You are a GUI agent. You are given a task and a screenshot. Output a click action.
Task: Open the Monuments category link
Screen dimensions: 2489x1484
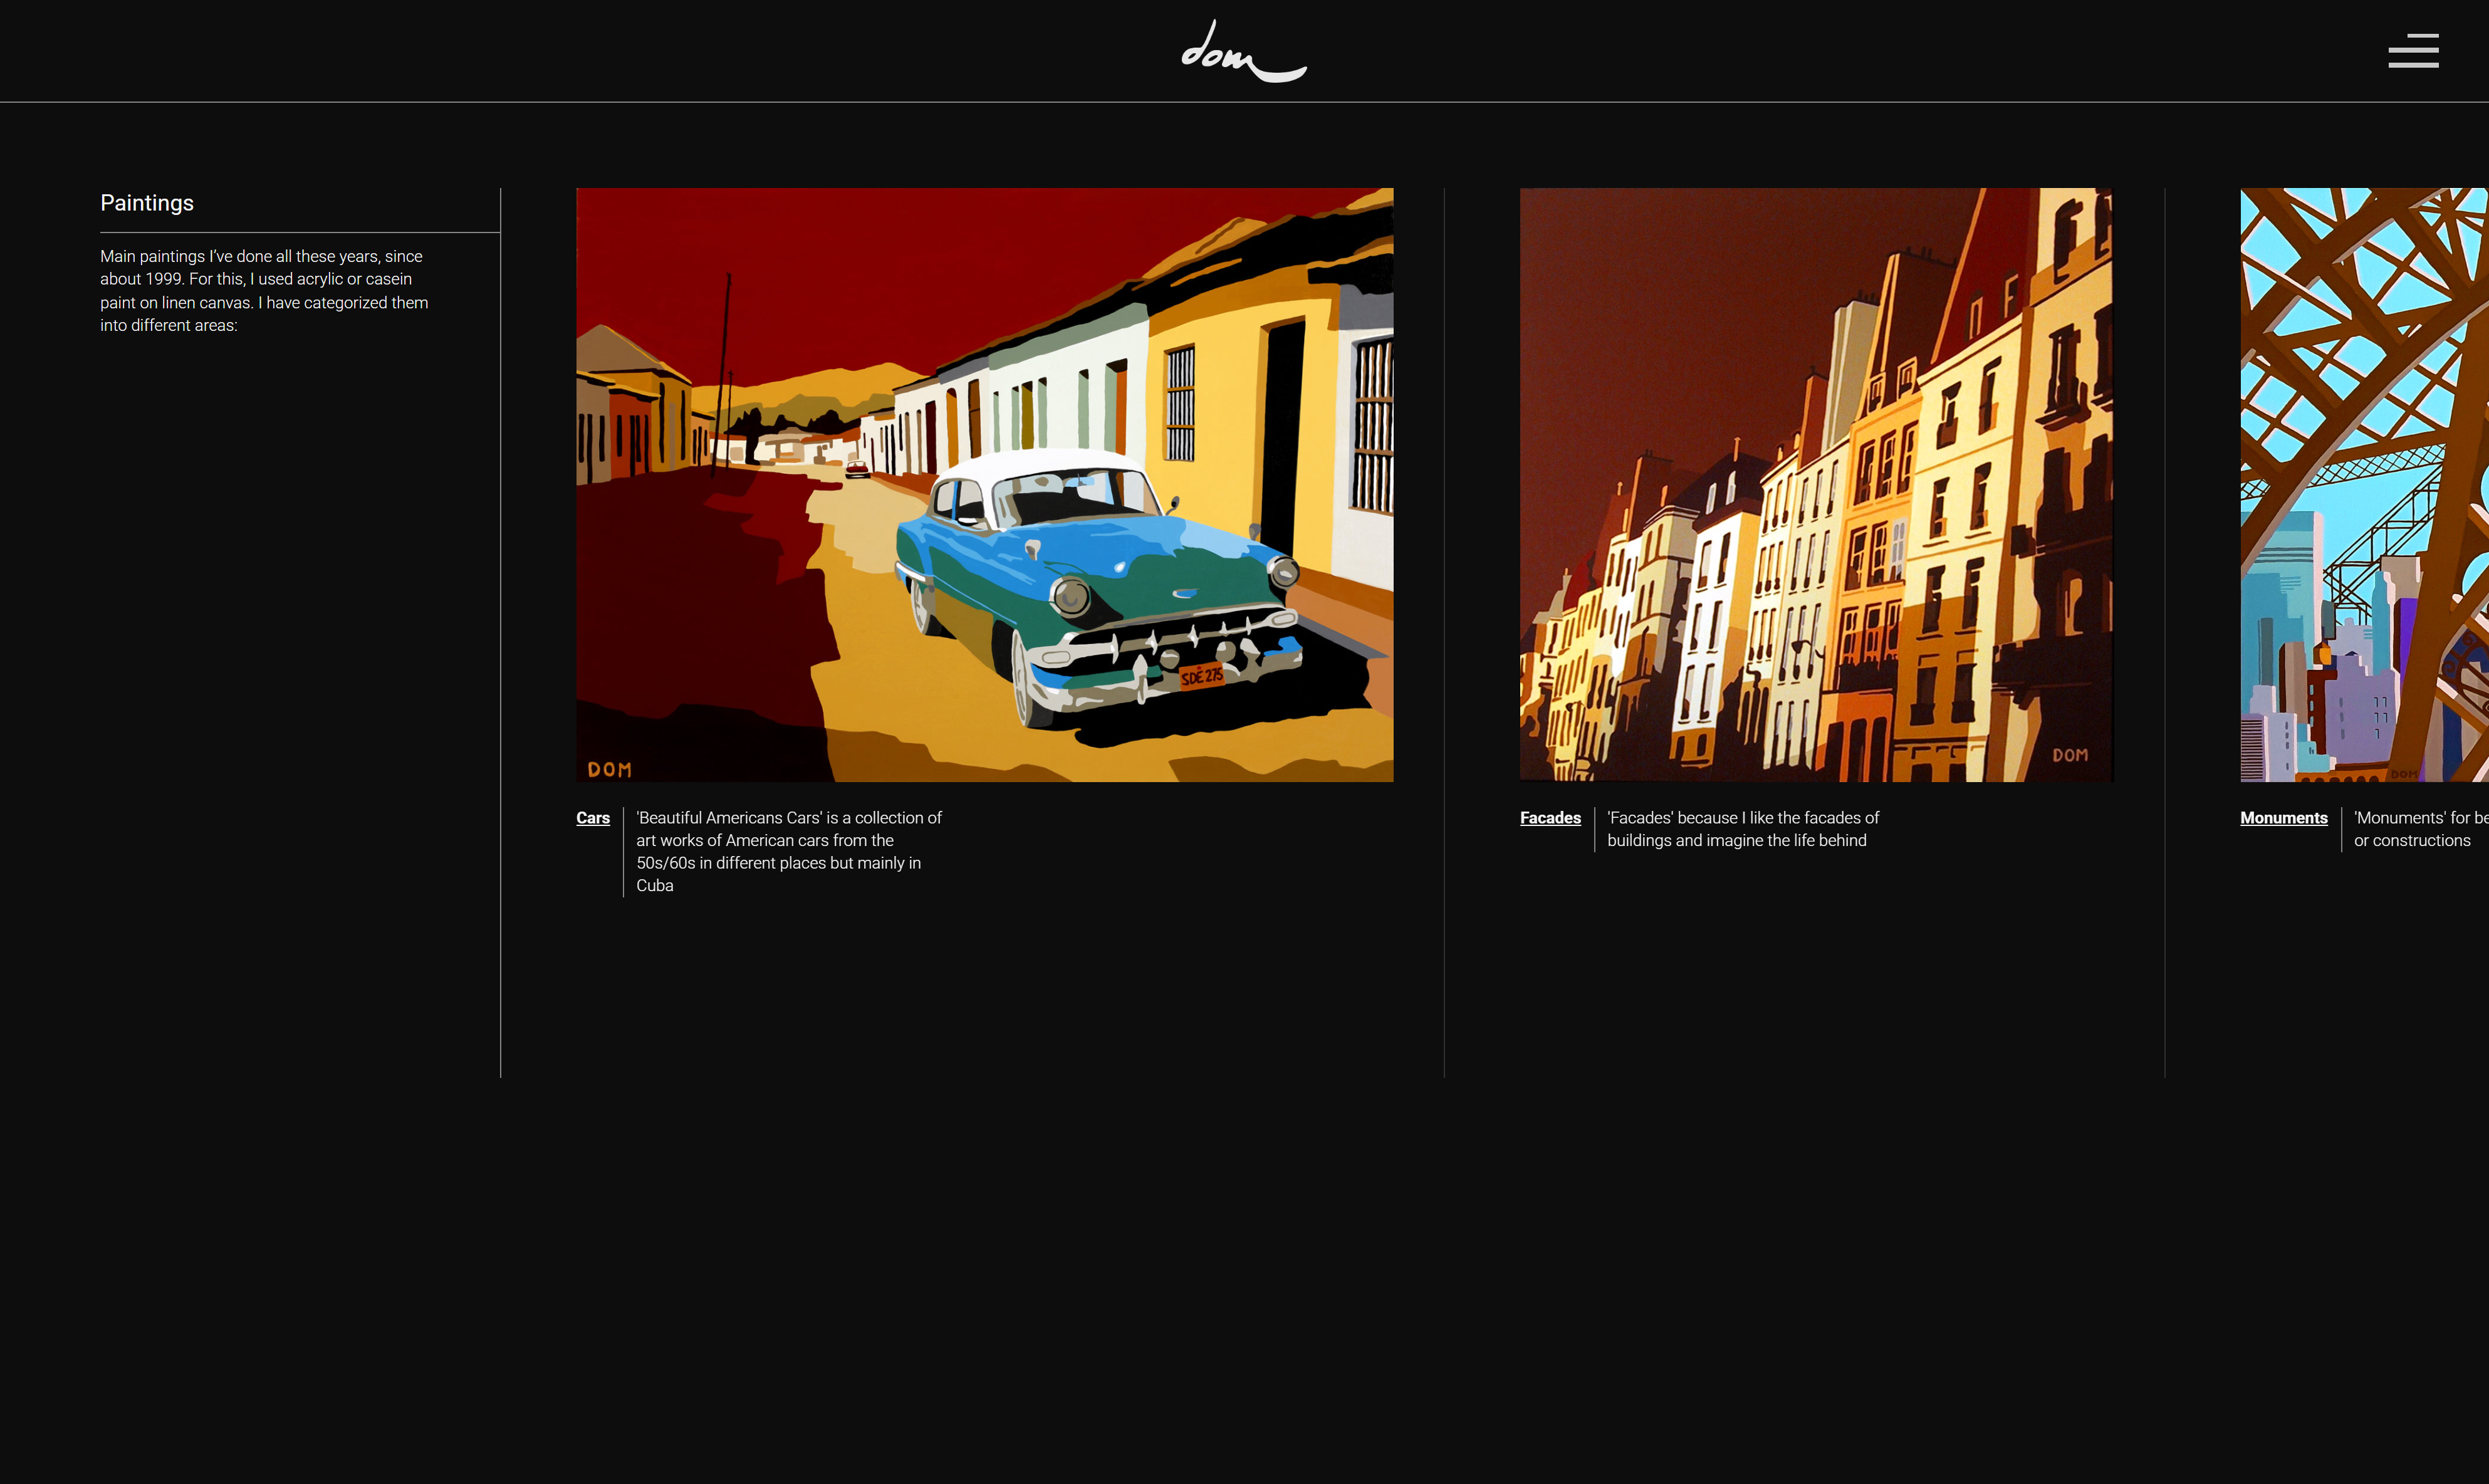pyautogui.click(x=2283, y=818)
